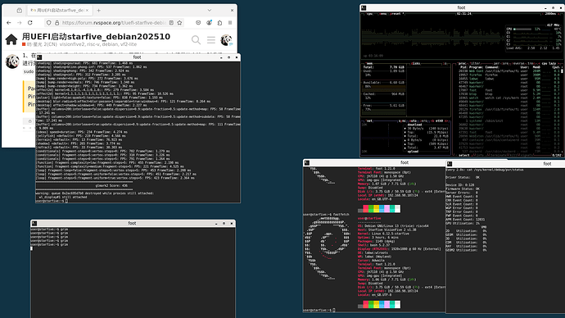Screen dimensions: 565x318
Task: Toggle net auto scaling in btop
Action: tap(413, 121)
